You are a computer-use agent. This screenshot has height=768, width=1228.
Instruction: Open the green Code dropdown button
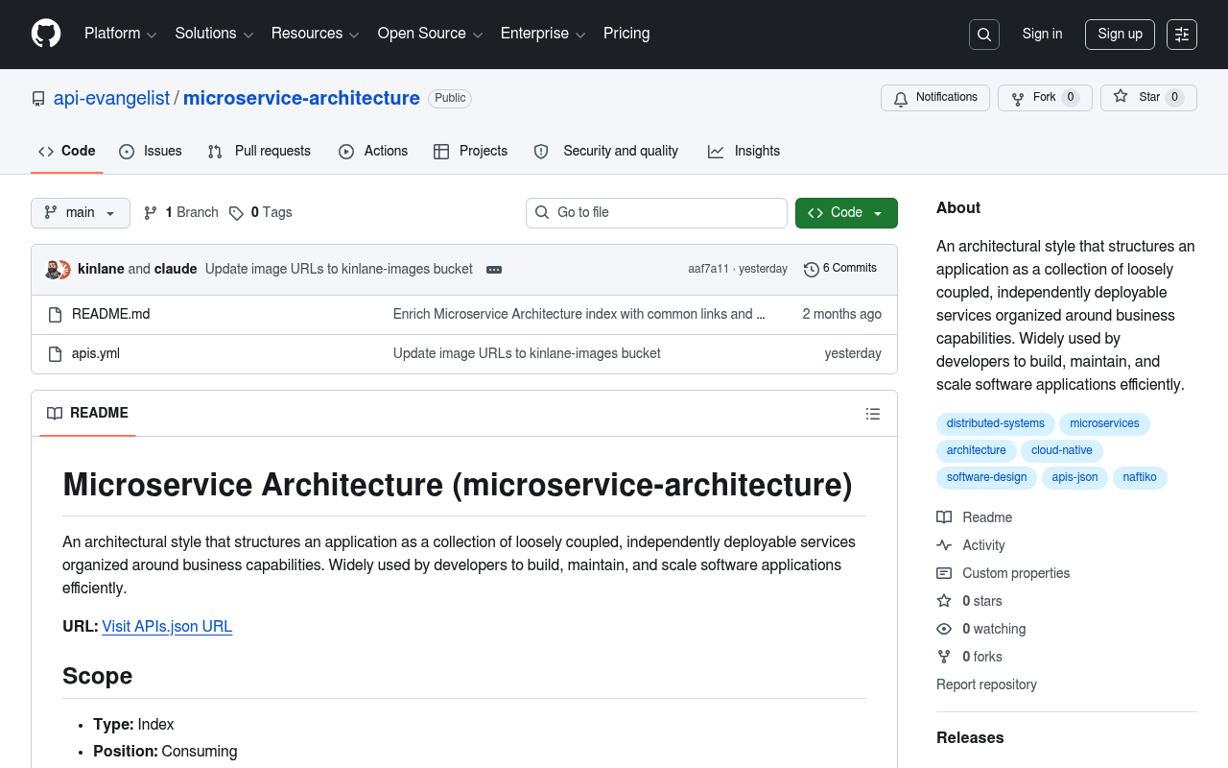[x=846, y=213]
